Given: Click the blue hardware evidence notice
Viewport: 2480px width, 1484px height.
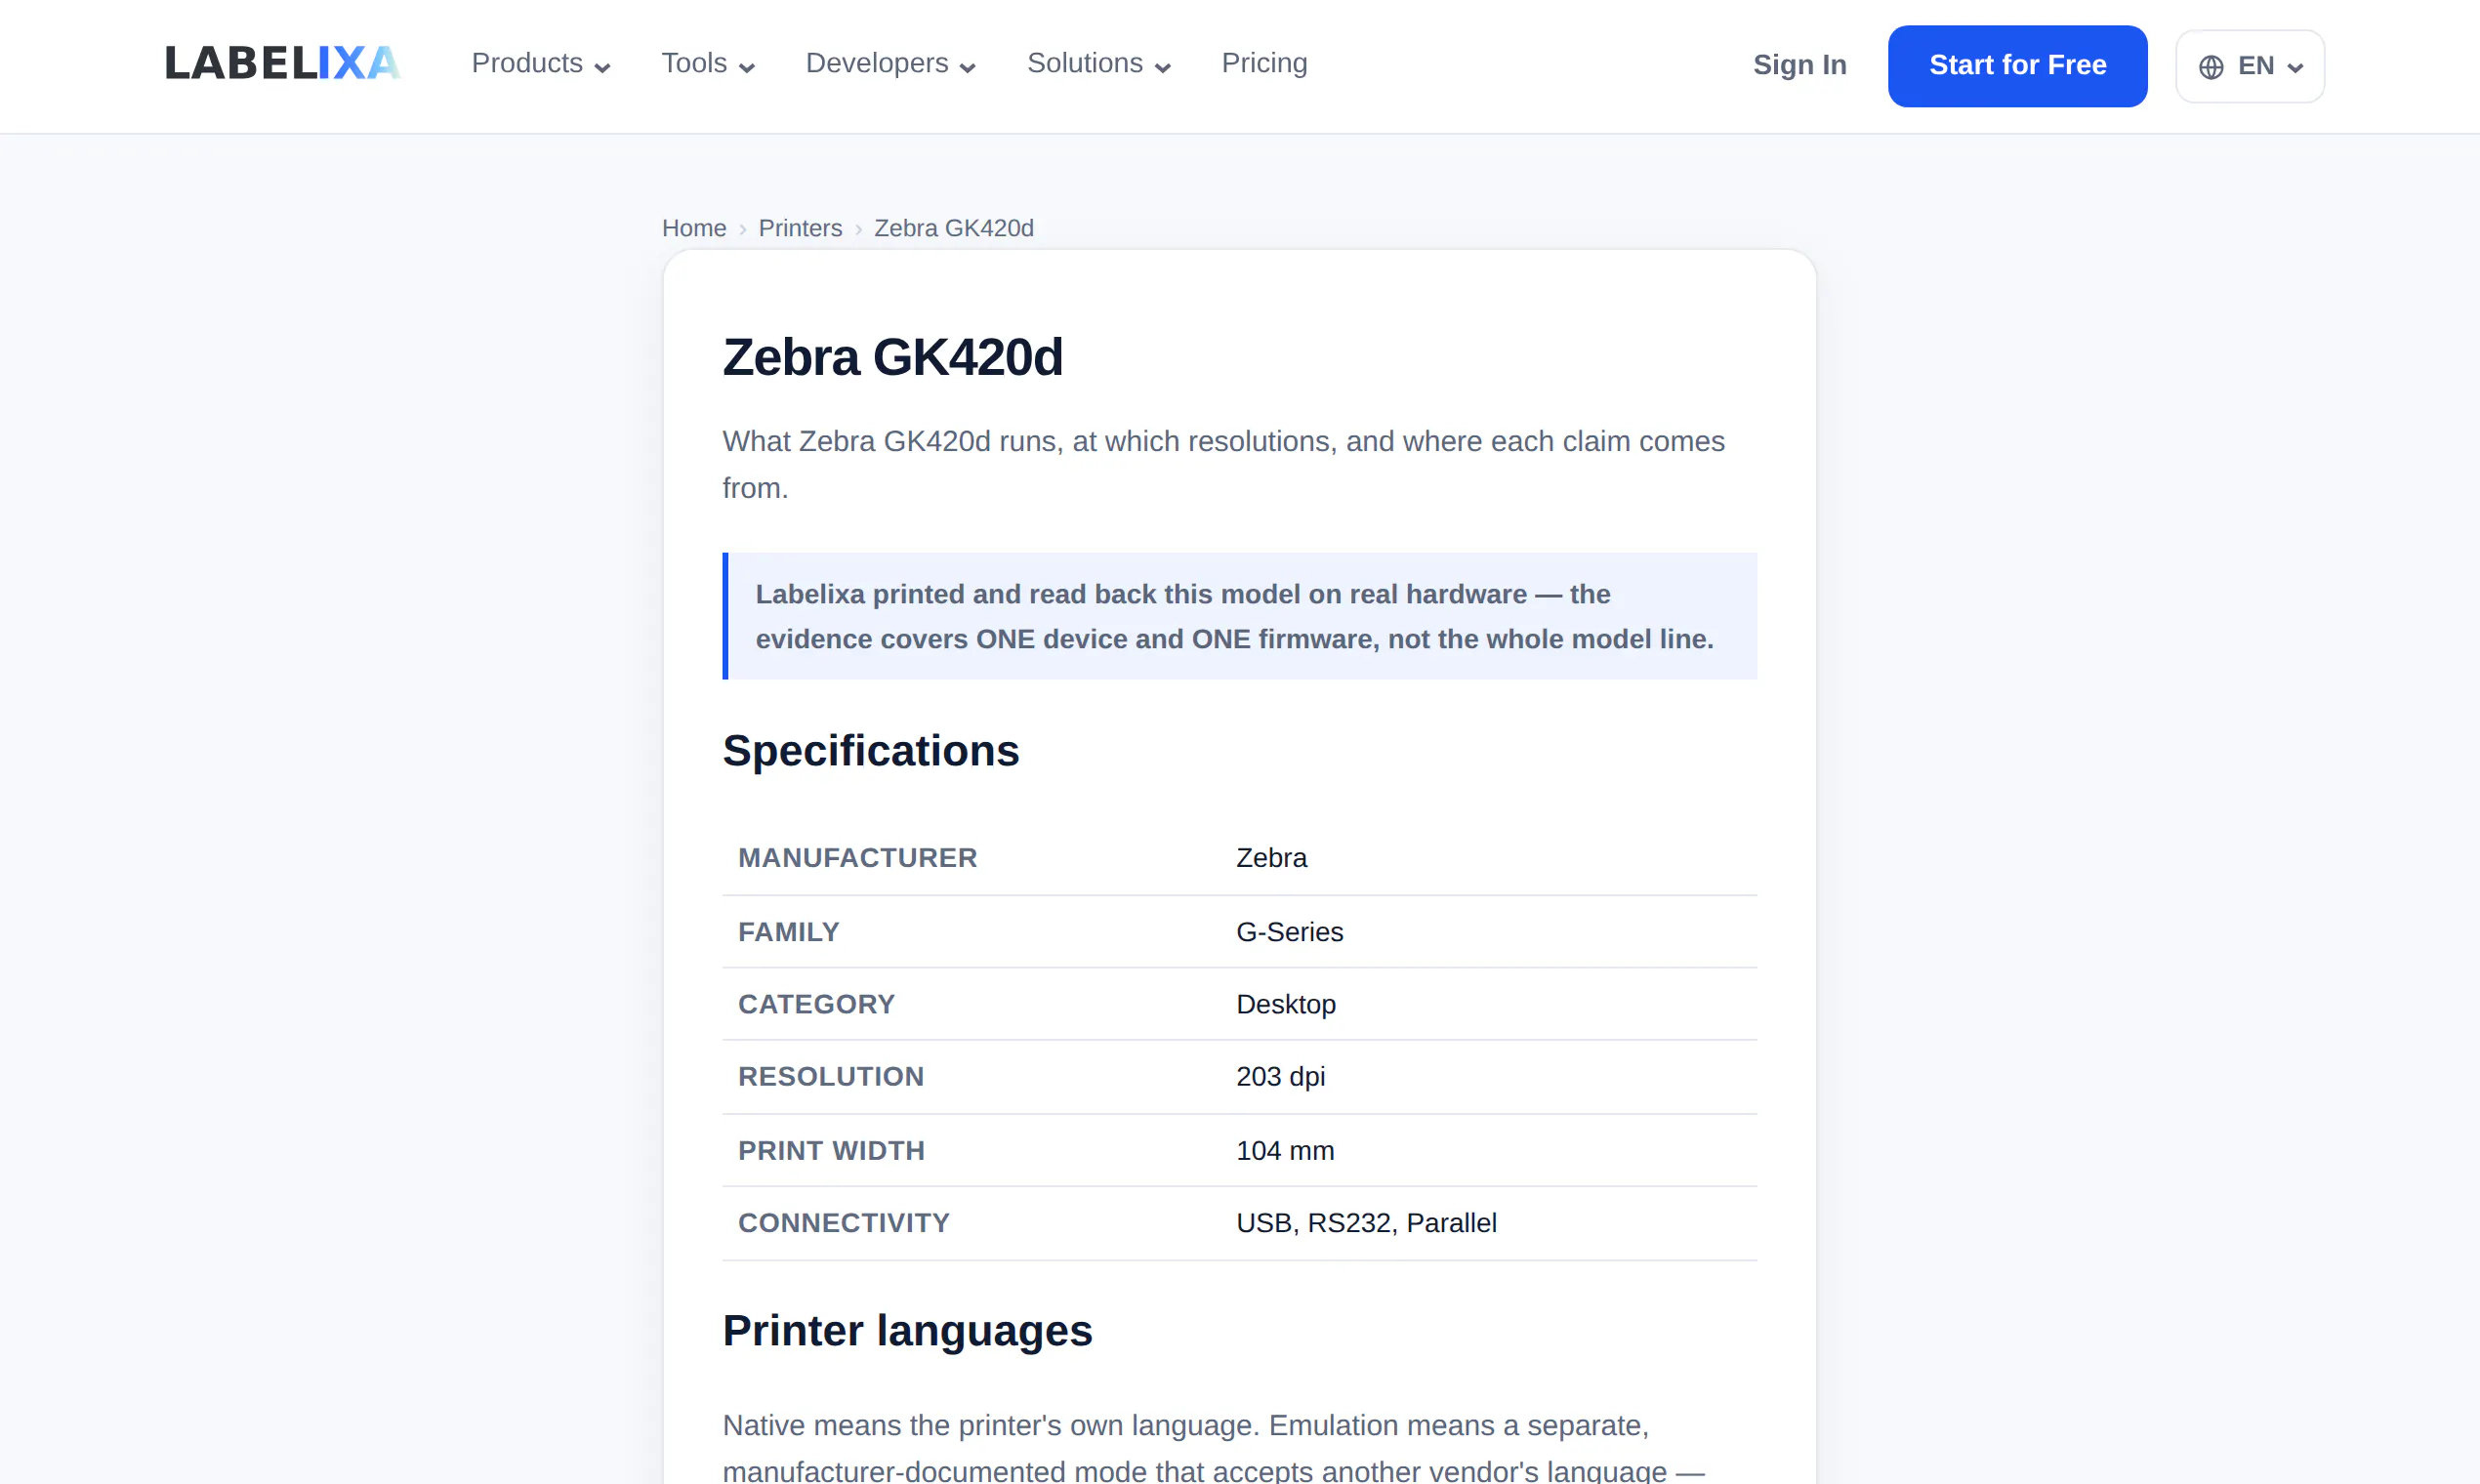Looking at the screenshot, I should coord(1239,616).
